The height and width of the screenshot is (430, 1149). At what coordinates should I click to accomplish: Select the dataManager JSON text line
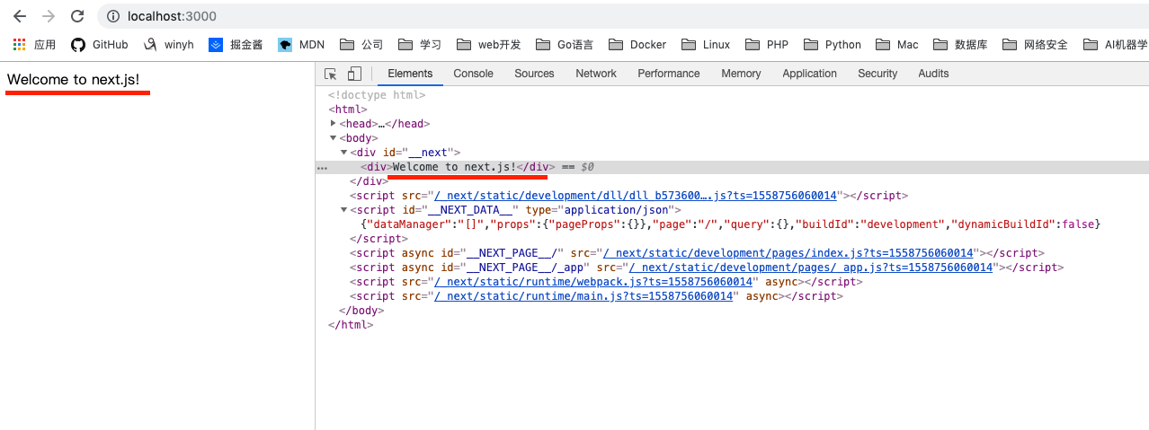coord(730,224)
